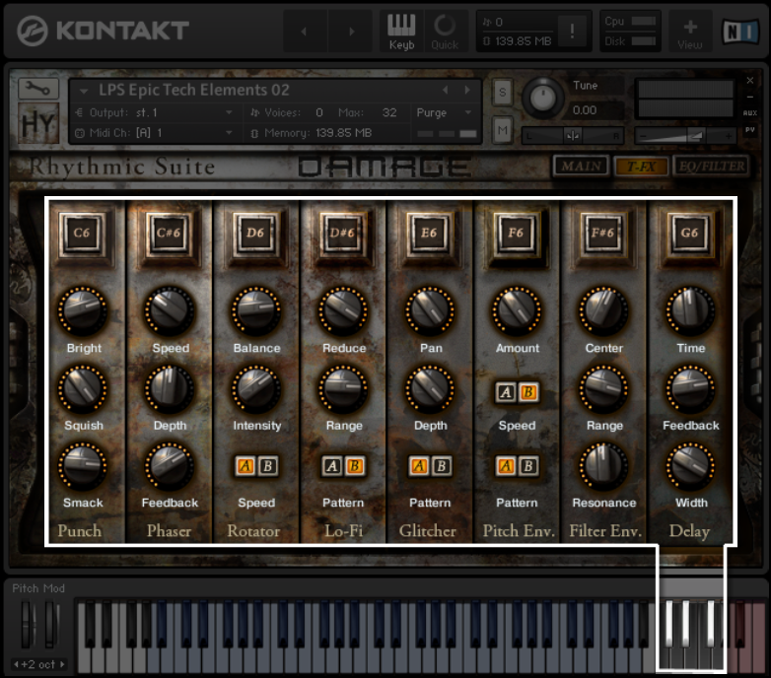The height and width of the screenshot is (678, 771).
Task: Select Lo-Fi Pattern B
Action: coord(355,466)
